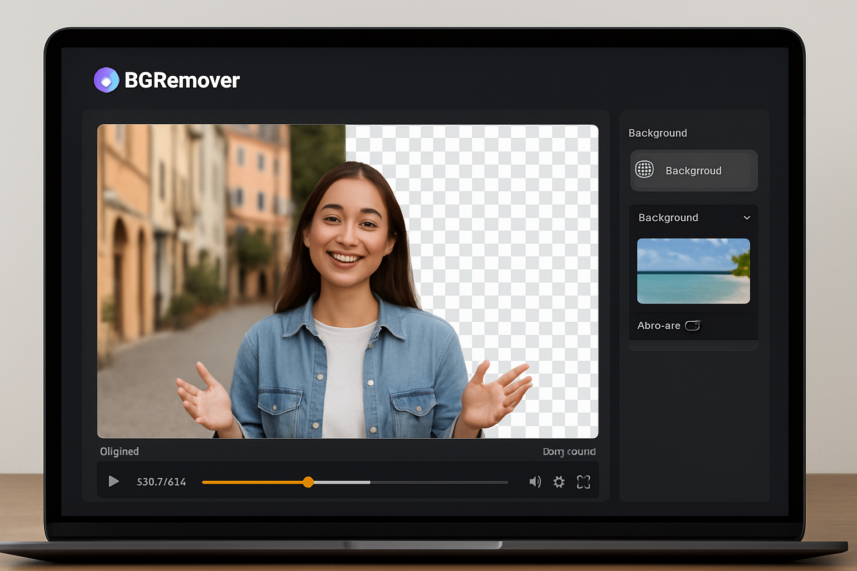Click the Dom cound label
Image resolution: width=857 pixels, height=571 pixels.
[x=569, y=452]
